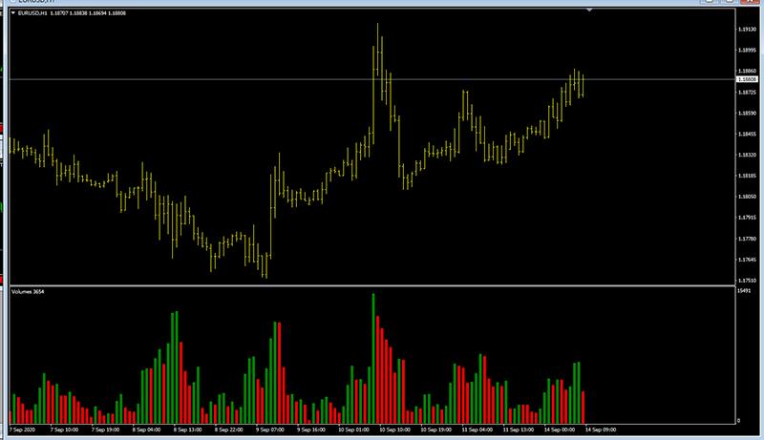Click the 1.19130 level on price scale

tap(745, 30)
